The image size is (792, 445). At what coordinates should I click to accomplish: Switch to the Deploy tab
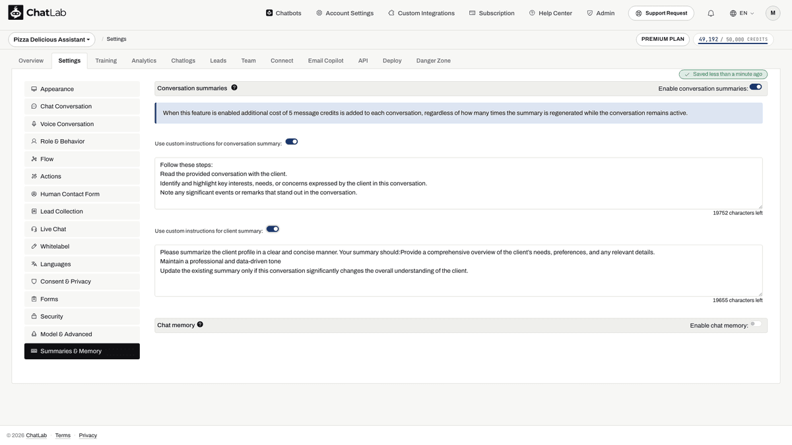tap(392, 61)
